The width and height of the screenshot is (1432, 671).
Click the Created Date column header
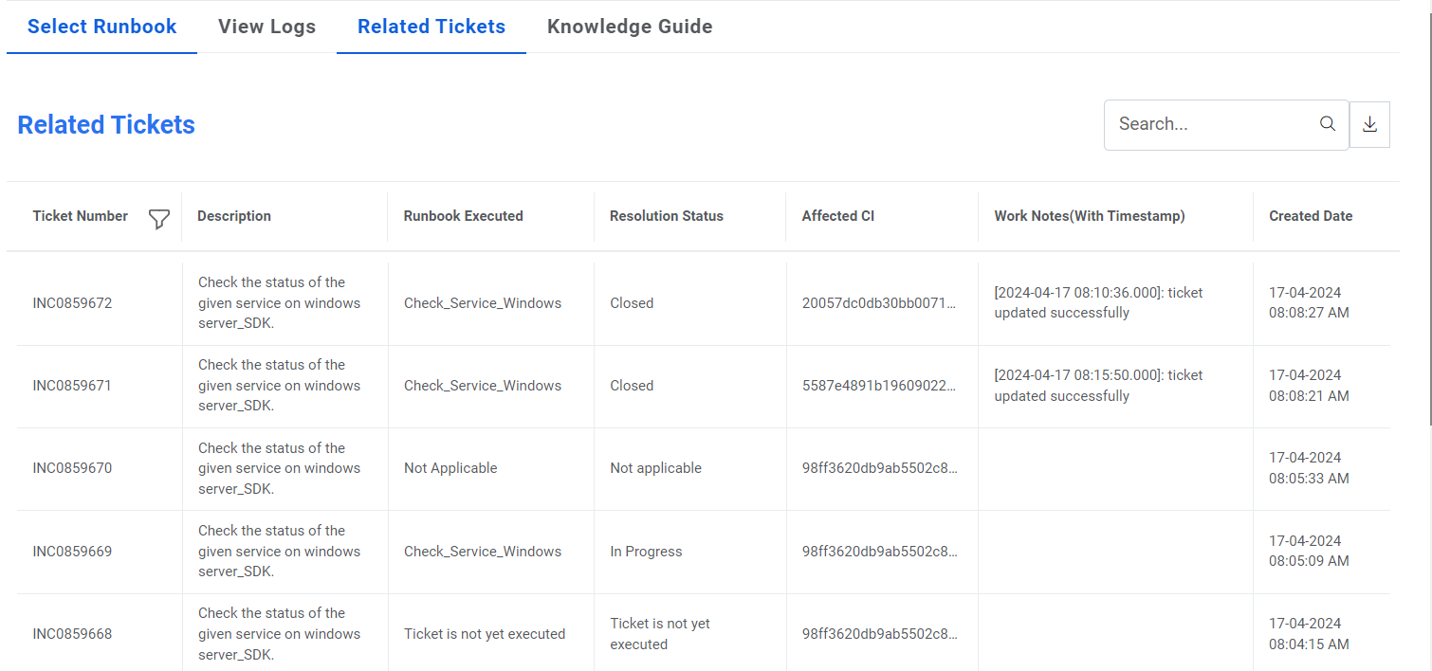pyautogui.click(x=1311, y=216)
